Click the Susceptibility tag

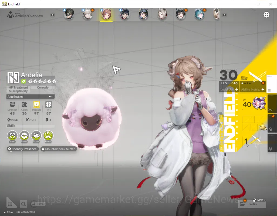(x=18, y=91)
